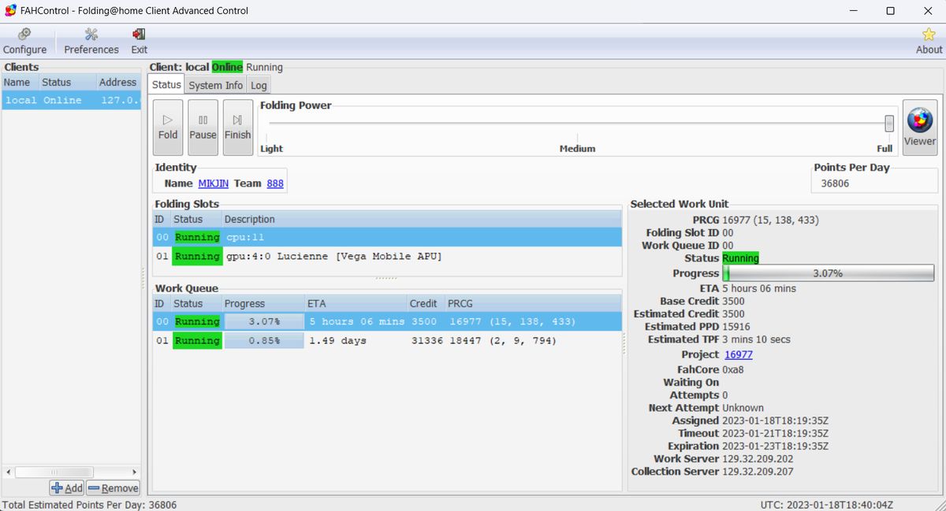Select work queue row 18447
Image resolution: width=946 pixels, height=511 pixels.
[x=387, y=340]
